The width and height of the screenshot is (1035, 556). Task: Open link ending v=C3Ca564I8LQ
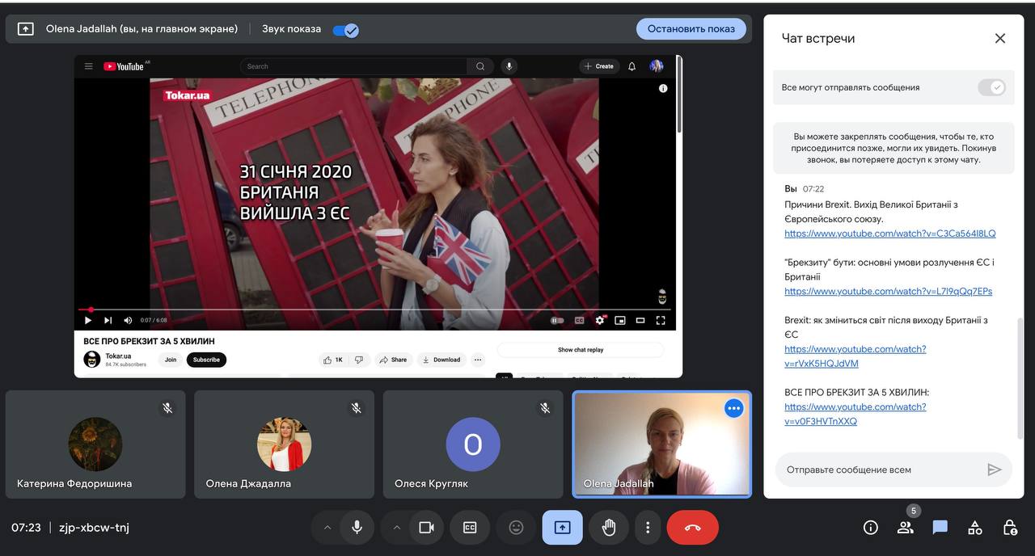[890, 234]
